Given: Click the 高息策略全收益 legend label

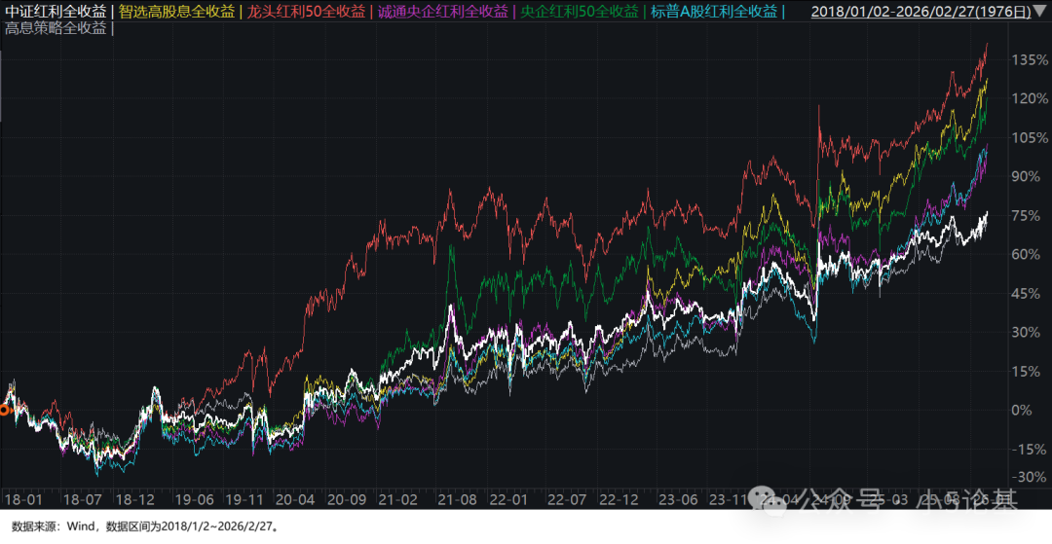Looking at the screenshot, I should click(x=56, y=28).
